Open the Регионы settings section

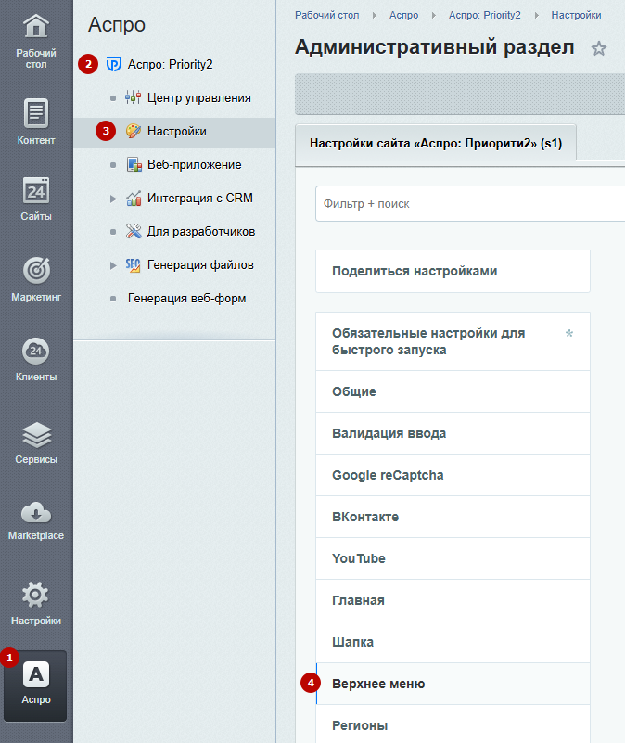point(453,725)
